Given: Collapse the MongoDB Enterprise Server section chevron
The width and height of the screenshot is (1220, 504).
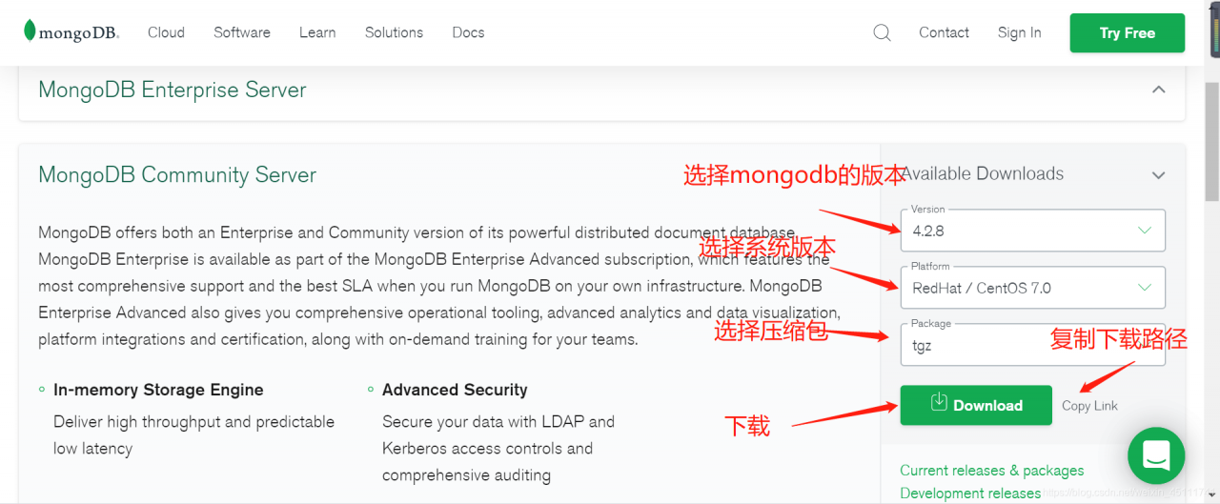Looking at the screenshot, I should [x=1159, y=90].
